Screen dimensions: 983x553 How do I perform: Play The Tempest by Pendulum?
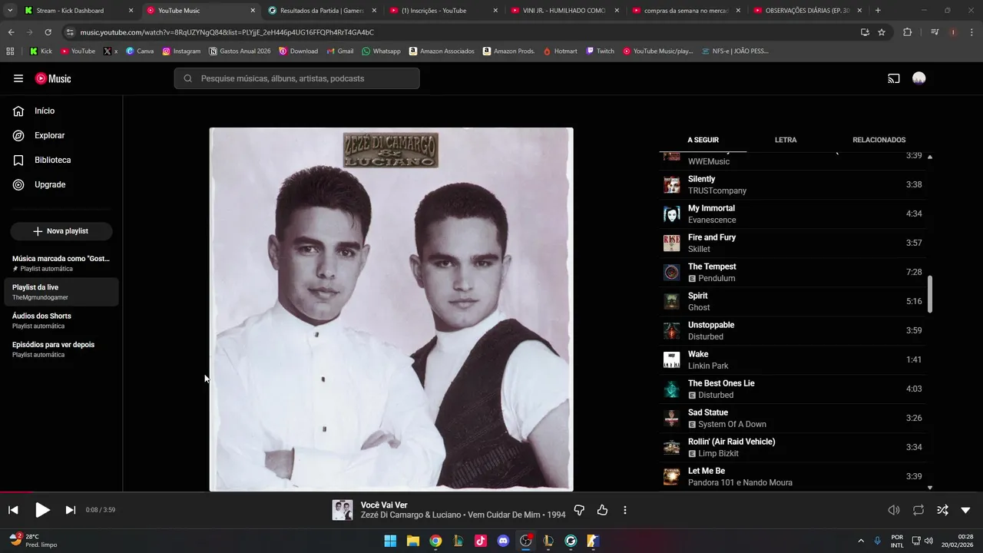[x=793, y=272]
